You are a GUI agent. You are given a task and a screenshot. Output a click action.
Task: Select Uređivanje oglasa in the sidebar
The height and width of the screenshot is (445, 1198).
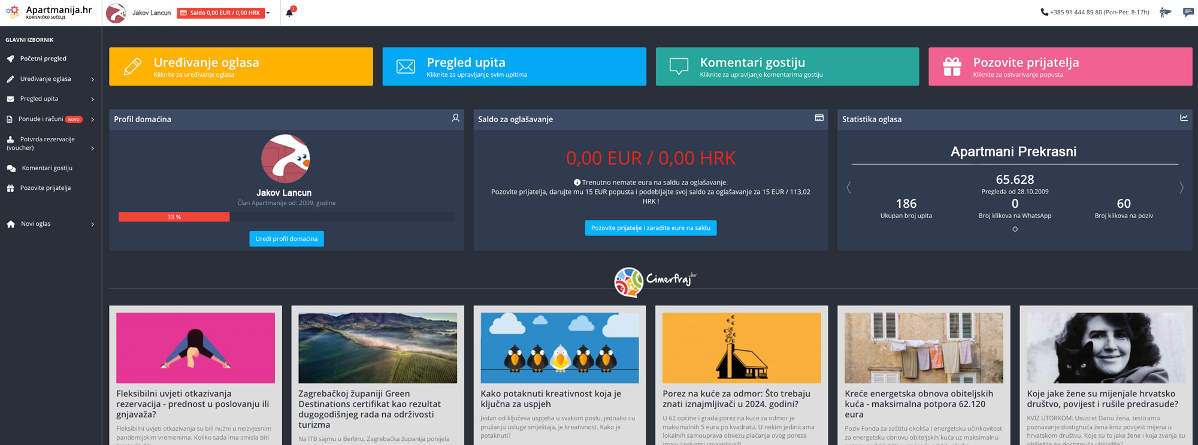pyautogui.click(x=46, y=79)
